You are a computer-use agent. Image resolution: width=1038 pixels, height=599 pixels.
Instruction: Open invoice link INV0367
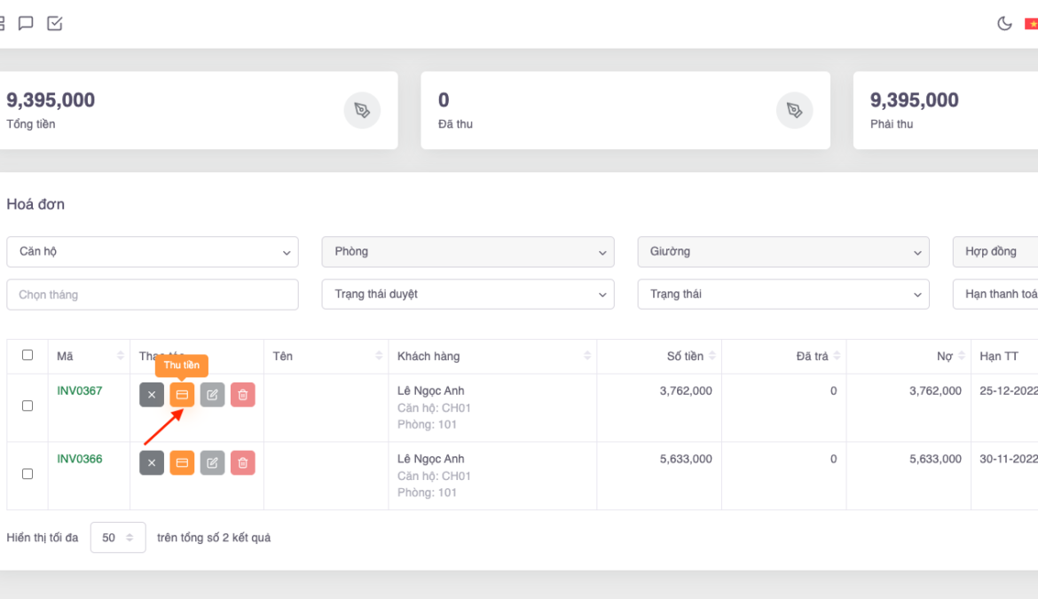pyautogui.click(x=80, y=391)
